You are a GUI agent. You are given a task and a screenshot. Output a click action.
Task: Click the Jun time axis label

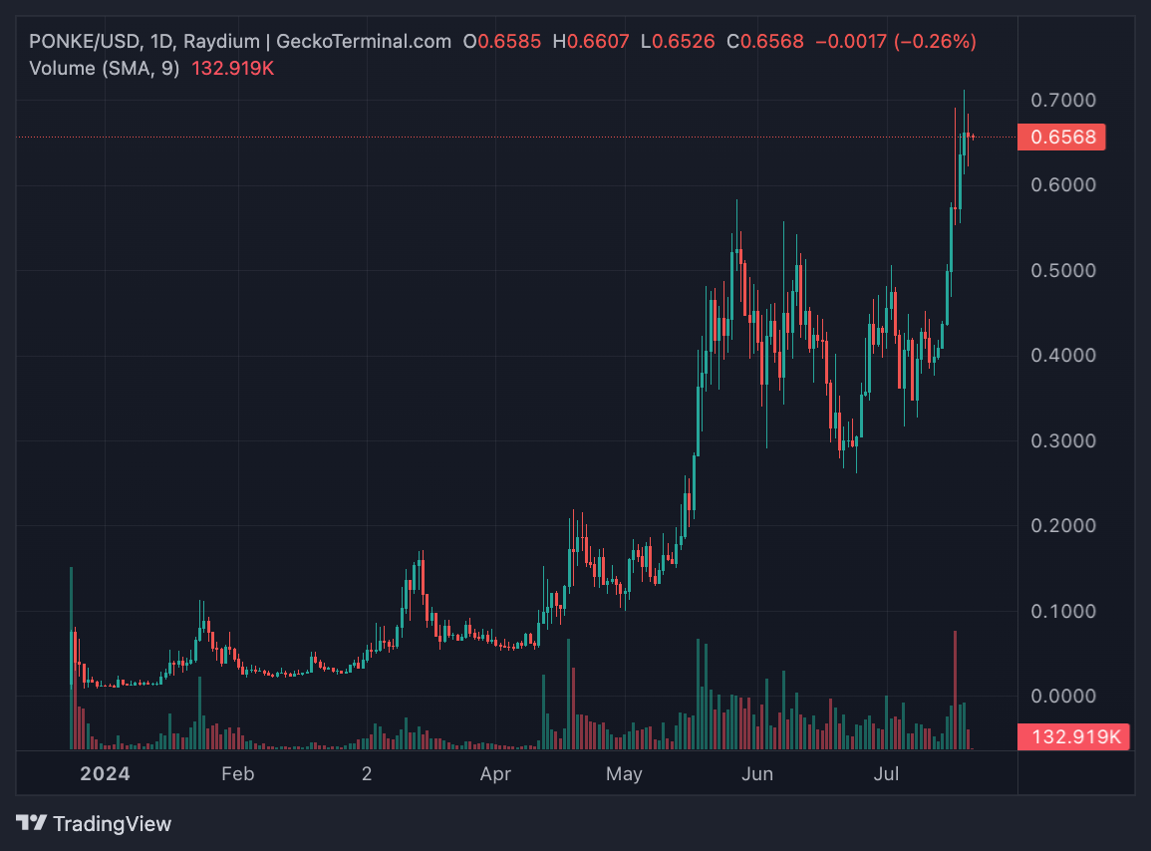757,774
